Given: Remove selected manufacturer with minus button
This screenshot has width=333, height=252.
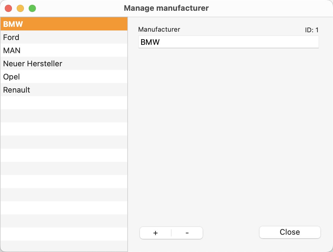Looking at the screenshot, I should click(187, 233).
